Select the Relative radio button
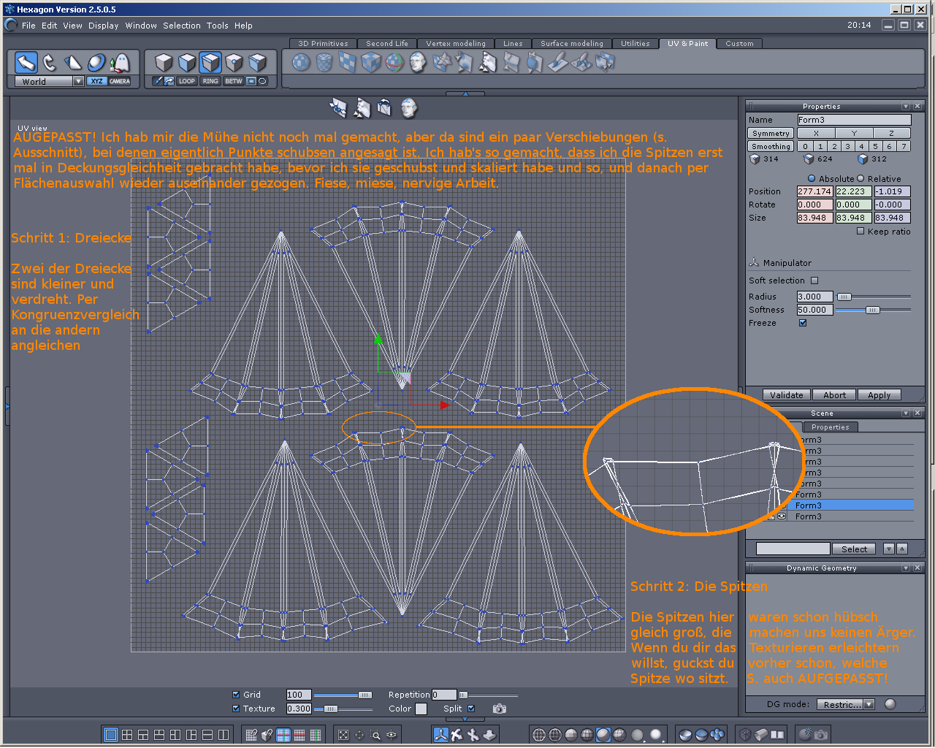 (860, 179)
